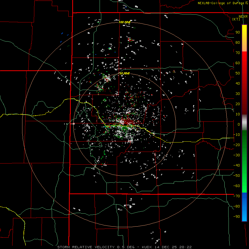
Task: Click the 50 value on the velocity legend
Action: pyautogui.click(x=238, y=73)
